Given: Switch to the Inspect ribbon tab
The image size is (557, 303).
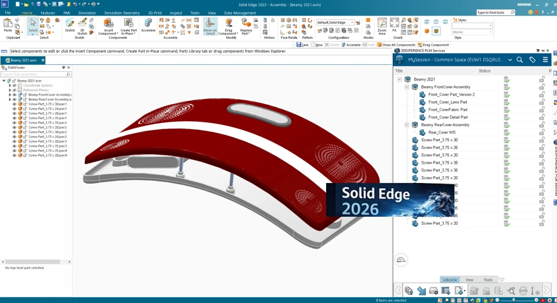Looking at the screenshot, I should tap(175, 13).
